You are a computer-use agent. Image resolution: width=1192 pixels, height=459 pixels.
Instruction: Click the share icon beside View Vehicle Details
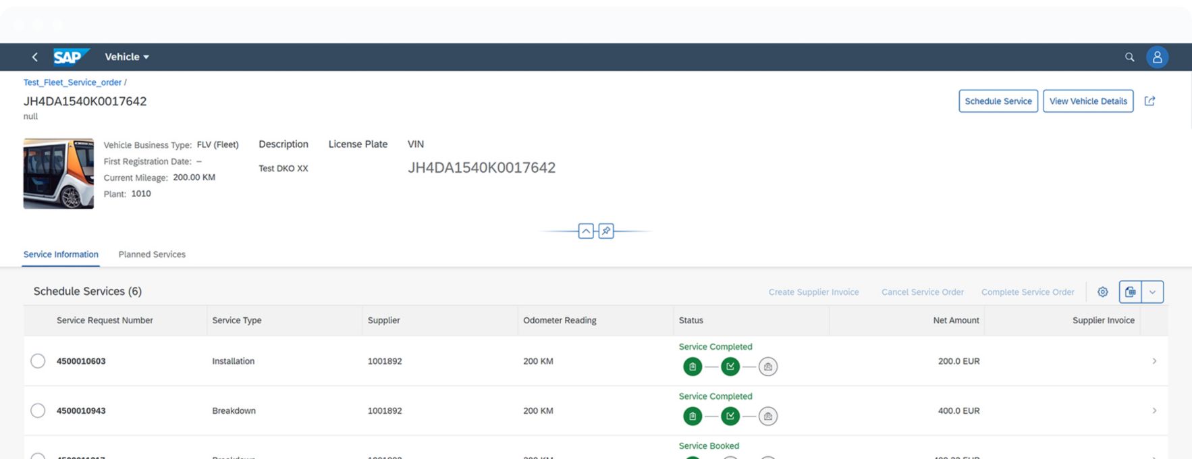(x=1149, y=101)
